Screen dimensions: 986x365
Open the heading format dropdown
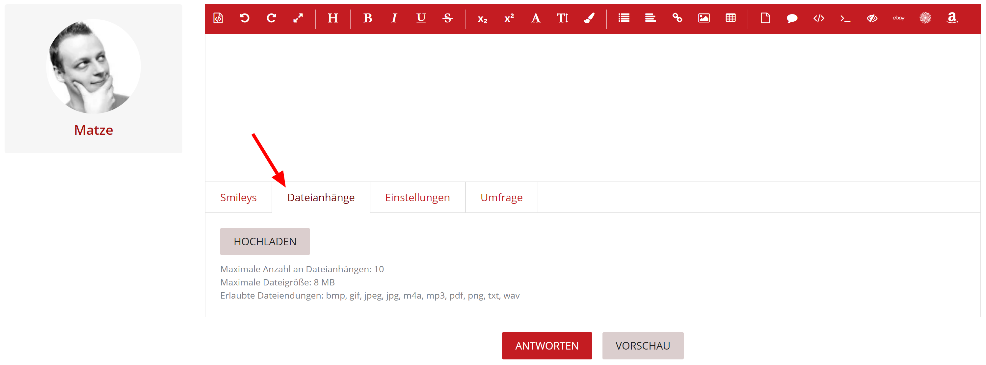coord(333,18)
